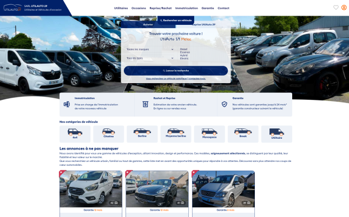This screenshot has width=349, height=217.
Task: Click Garantie 6 mois under the Mercedes
Action: (226, 210)
